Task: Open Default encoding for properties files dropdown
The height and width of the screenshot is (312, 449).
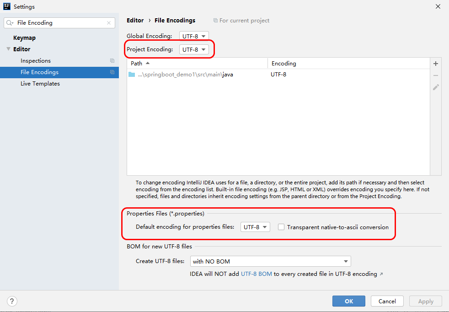Action: coord(255,227)
